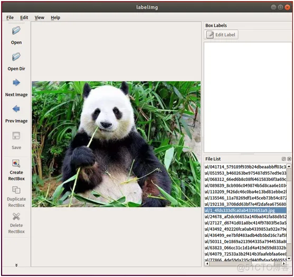The image size is (294, 277).
Task: Click Delete RectBox icon
Action: 16,216
